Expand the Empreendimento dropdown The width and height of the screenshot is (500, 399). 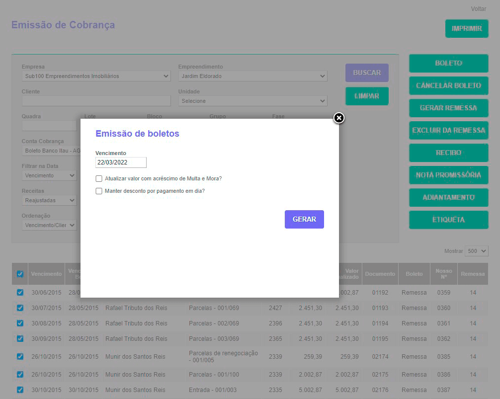pyautogui.click(x=252, y=77)
